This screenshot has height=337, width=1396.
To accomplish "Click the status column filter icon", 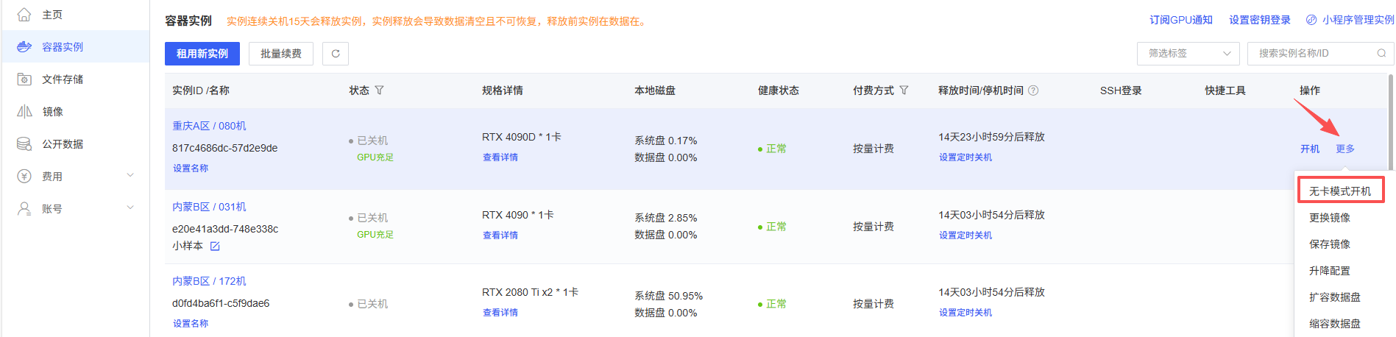I will (379, 91).
